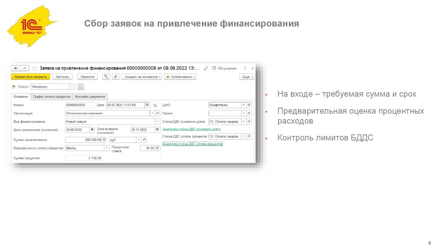Click the Сумма заимствования amount field
440x247 pixels.
(x=83, y=140)
